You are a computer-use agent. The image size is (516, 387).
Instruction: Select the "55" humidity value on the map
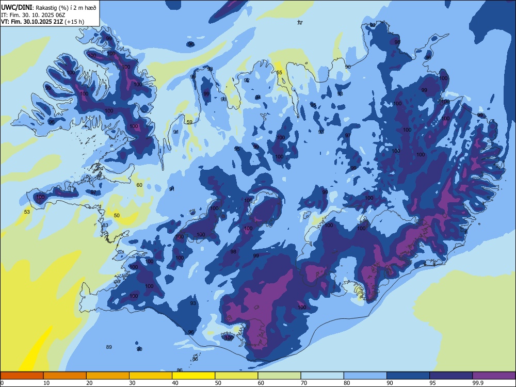coord(279,72)
